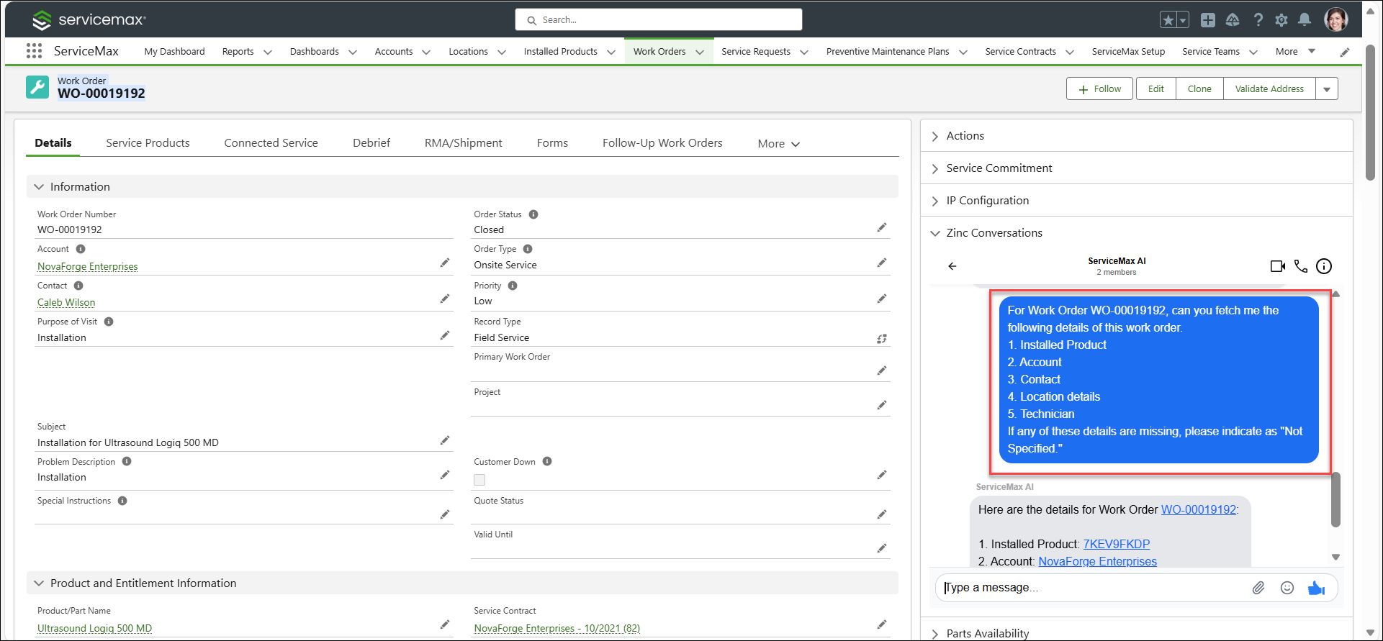The height and width of the screenshot is (641, 1383).
Task: Edit the Priority field pencil
Action: click(882, 299)
